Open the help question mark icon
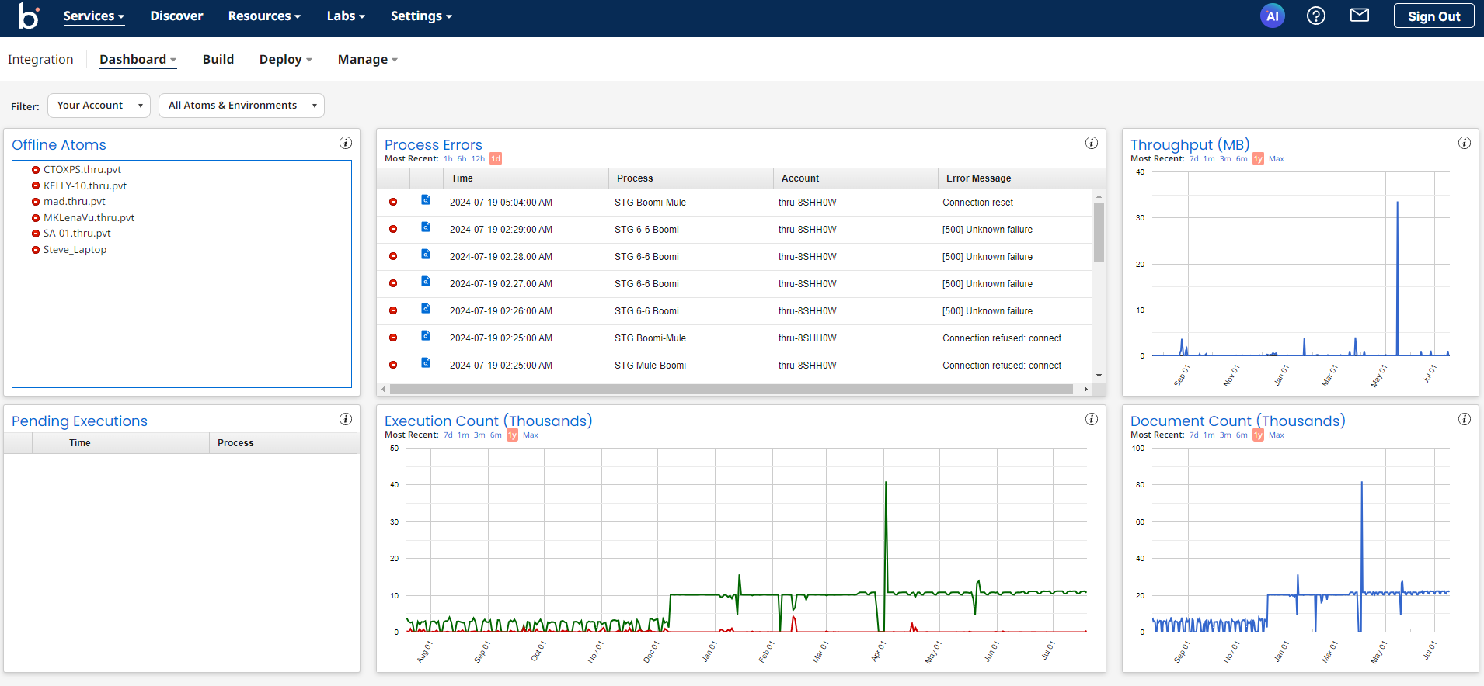1484x686 pixels. pyautogui.click(x=1315, y=16)
